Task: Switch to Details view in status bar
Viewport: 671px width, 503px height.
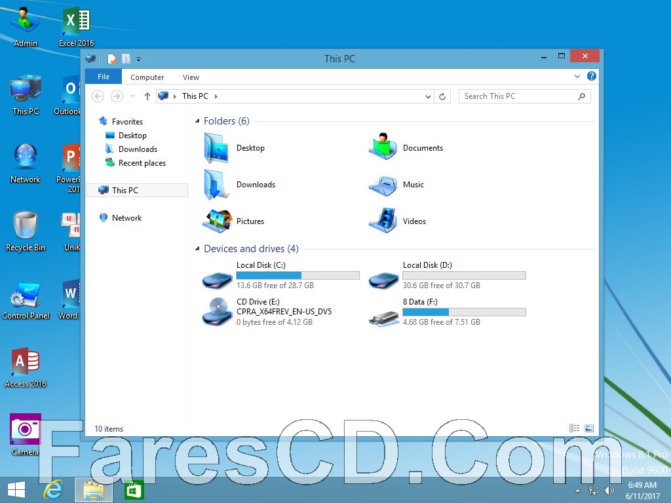Action: click(x=574, y=428)
